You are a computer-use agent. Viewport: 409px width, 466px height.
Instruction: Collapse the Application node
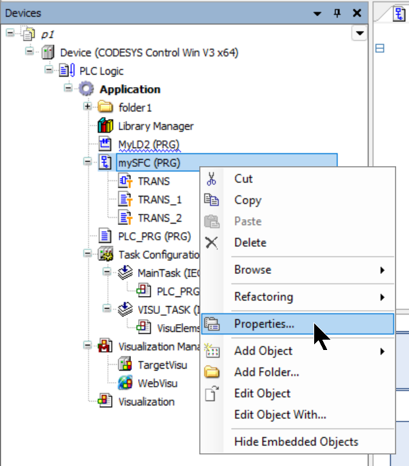[68, 88]
